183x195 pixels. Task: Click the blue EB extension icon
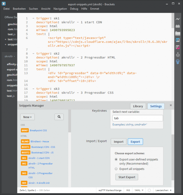178,40
